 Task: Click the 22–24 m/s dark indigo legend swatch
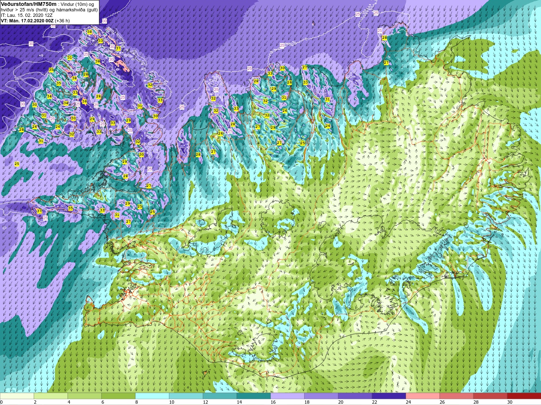tap(389, 396)
